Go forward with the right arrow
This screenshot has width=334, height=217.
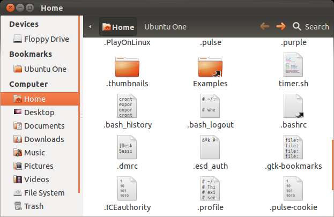point(280,26)
